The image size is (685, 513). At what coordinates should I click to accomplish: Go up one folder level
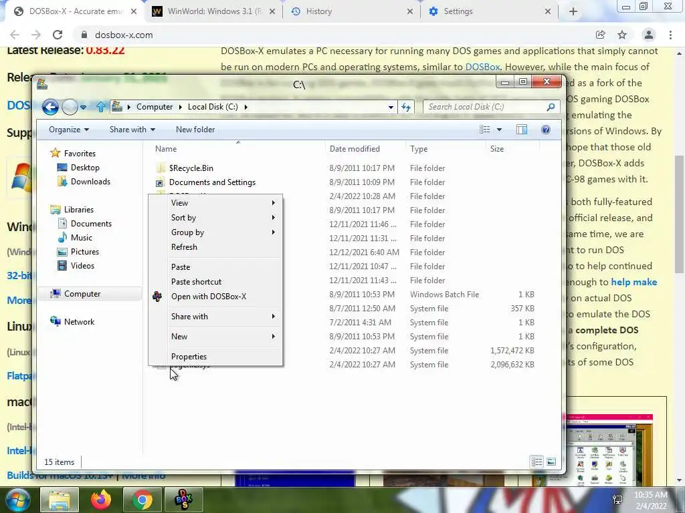[x=101, y=107]
